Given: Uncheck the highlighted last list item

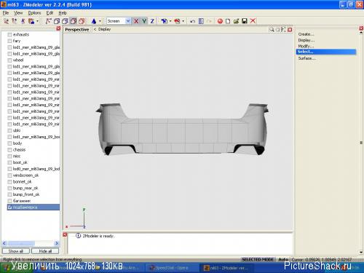Looking at the screenshot, I should click(x=9, y=207).
